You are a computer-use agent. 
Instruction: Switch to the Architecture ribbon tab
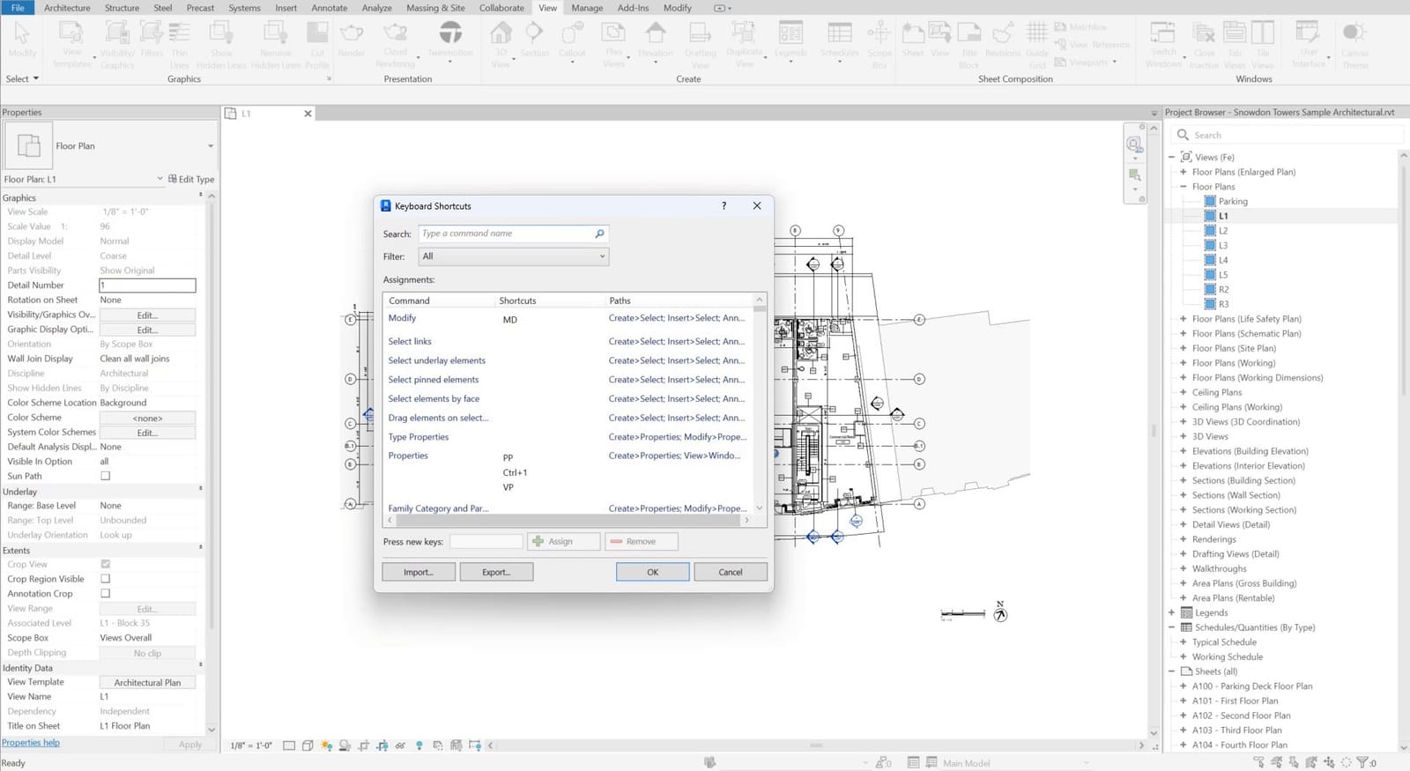click(67, 8)
